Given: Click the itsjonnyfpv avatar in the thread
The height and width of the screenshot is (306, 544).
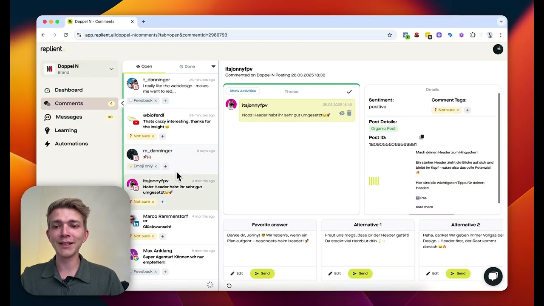Looking at the screenshot, I should 231,105.
